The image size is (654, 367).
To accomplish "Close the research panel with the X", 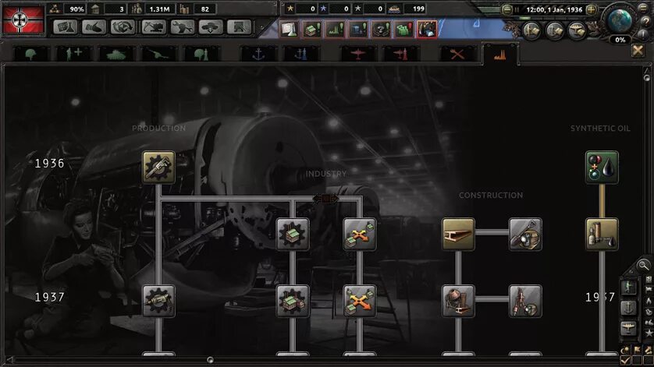I will coord(638,51).
